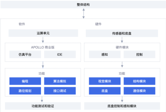Click the 结构模块 blue box
Screen dimensions: 166x112
click(139, 81)
